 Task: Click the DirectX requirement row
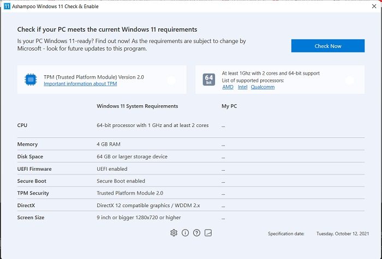(190, 206)
